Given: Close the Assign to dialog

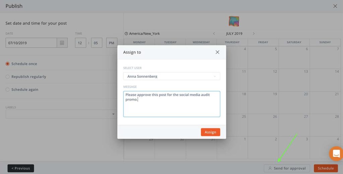Looking at the screenshot, I should tap(217, 52).
